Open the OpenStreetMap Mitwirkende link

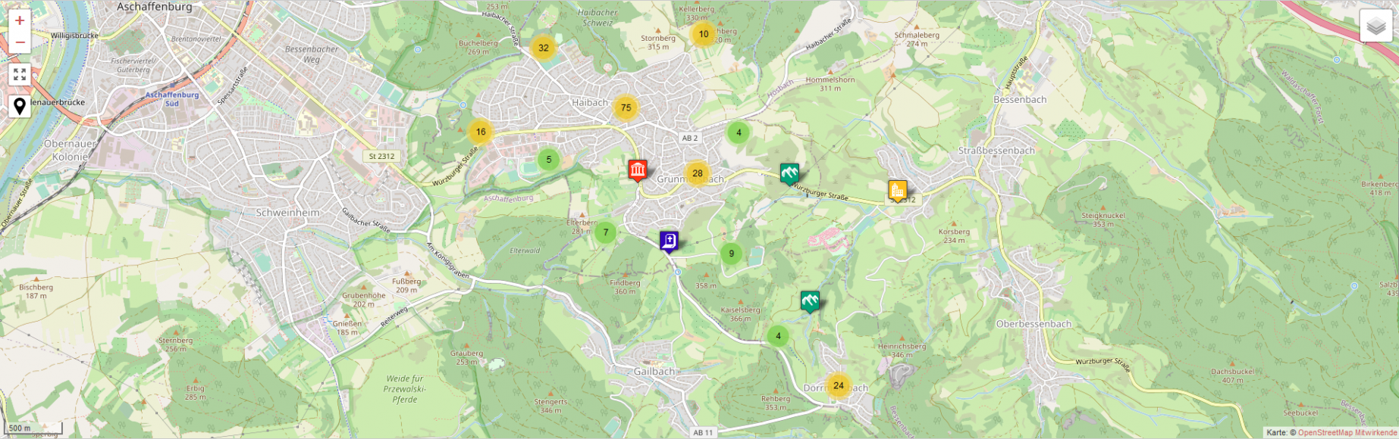click(1347, 433)
